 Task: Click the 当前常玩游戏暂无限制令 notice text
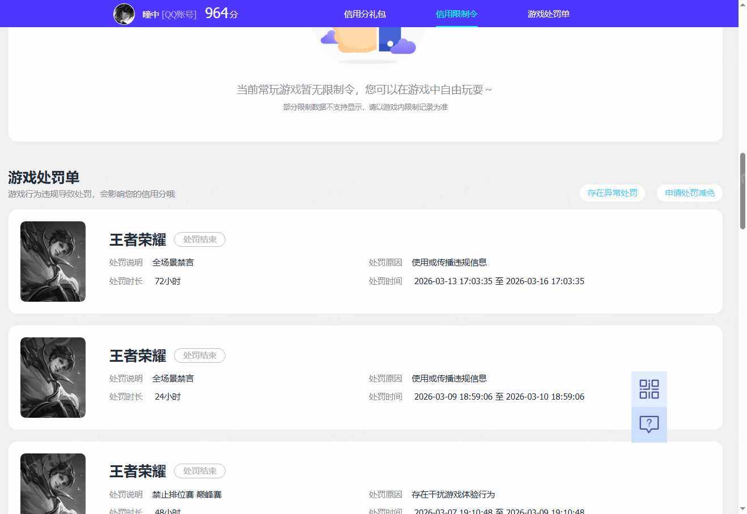tap(364, 89)
